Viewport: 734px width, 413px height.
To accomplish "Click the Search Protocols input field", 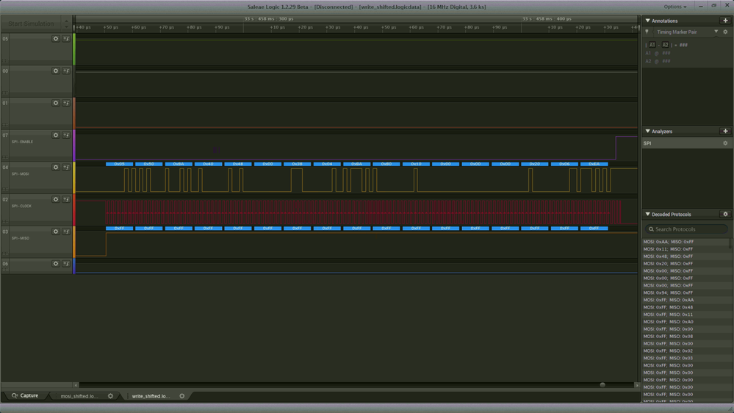I will click(x=686, y=229).
